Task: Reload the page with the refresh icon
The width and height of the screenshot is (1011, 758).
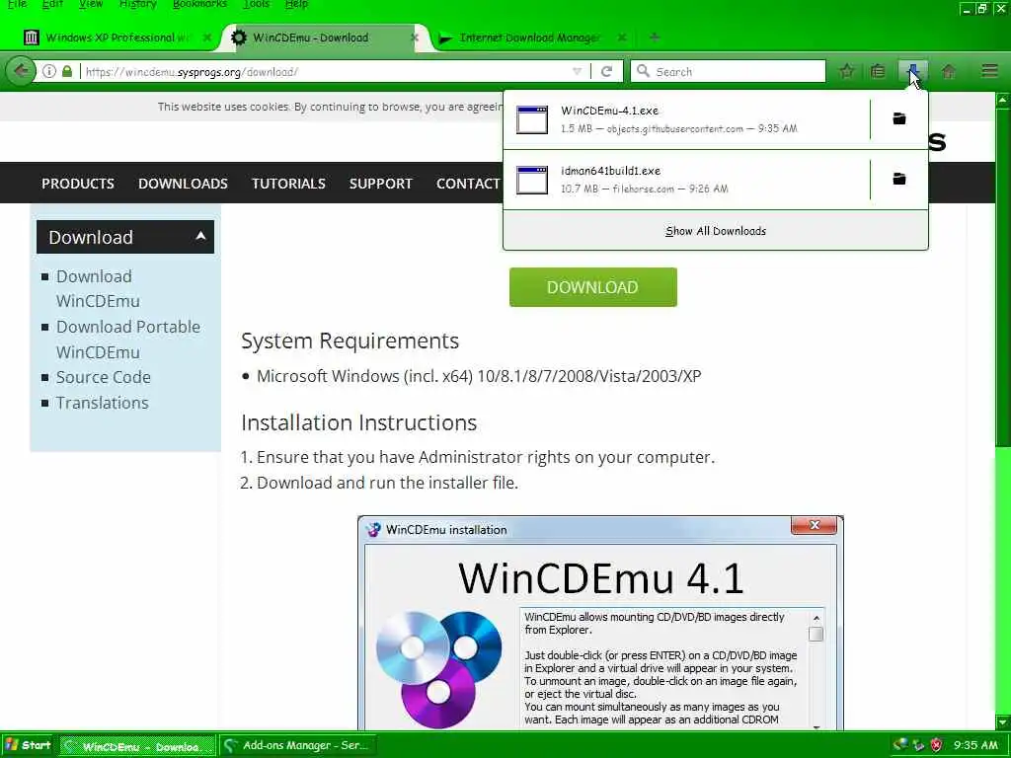Action: tap(607, 71)
